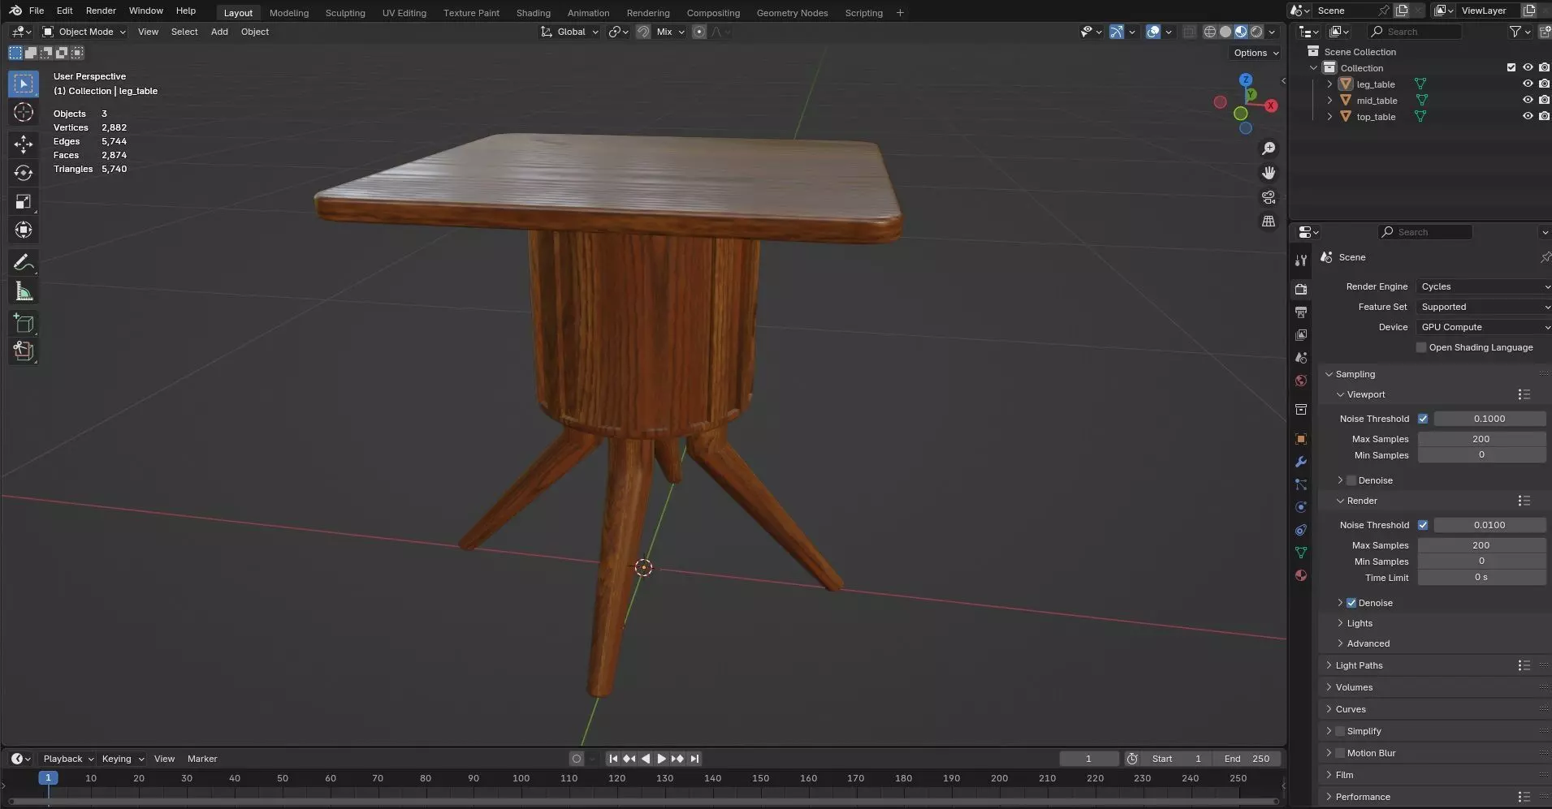
Task: Enable Motion Blur checkbox
Action: coord(1340,753)
